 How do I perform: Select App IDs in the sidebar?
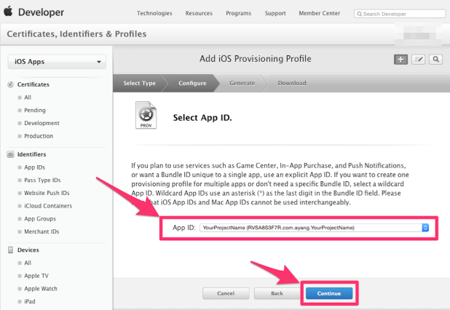tap(34, 167)
